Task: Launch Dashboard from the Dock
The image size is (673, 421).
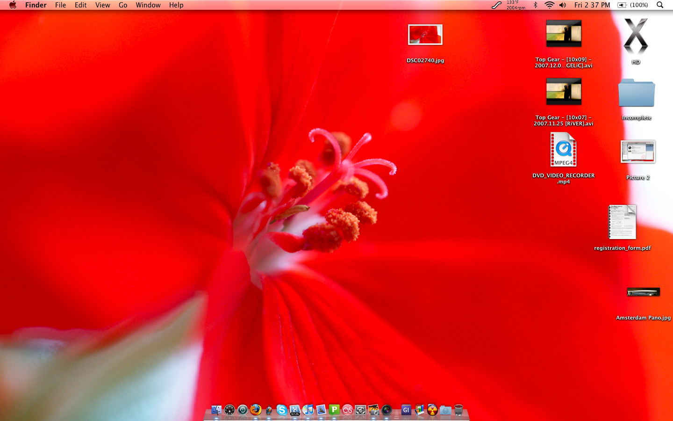Action: [x=229, y=410]
